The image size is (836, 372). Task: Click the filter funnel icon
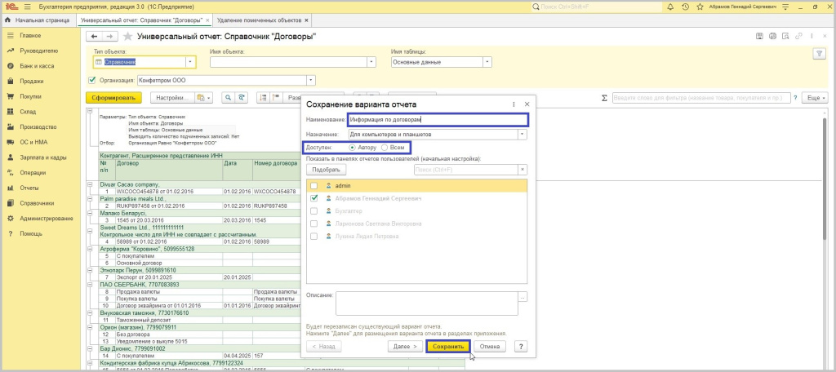(819, 53)
